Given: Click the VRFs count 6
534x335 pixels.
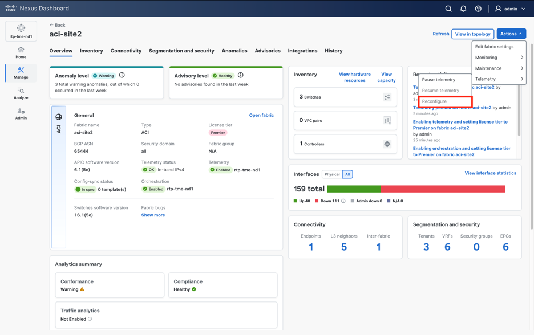Looking at the screenshot, I should pyautogui.click(x=447, y=247).
